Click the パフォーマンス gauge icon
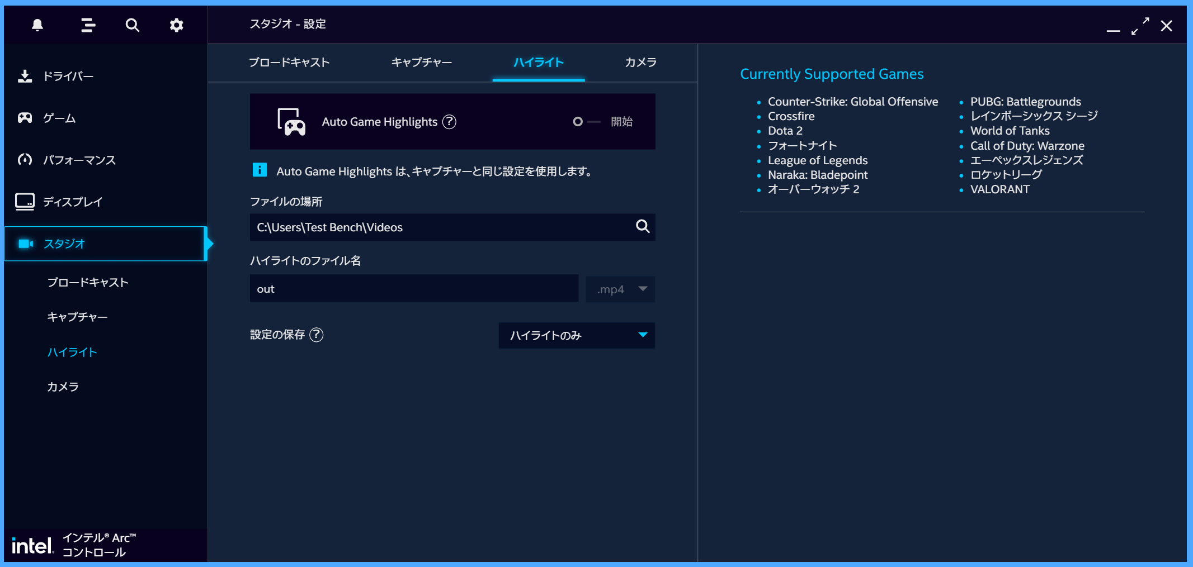The height and width of the screenshot is (567, 1193). [x=25, y=160]
